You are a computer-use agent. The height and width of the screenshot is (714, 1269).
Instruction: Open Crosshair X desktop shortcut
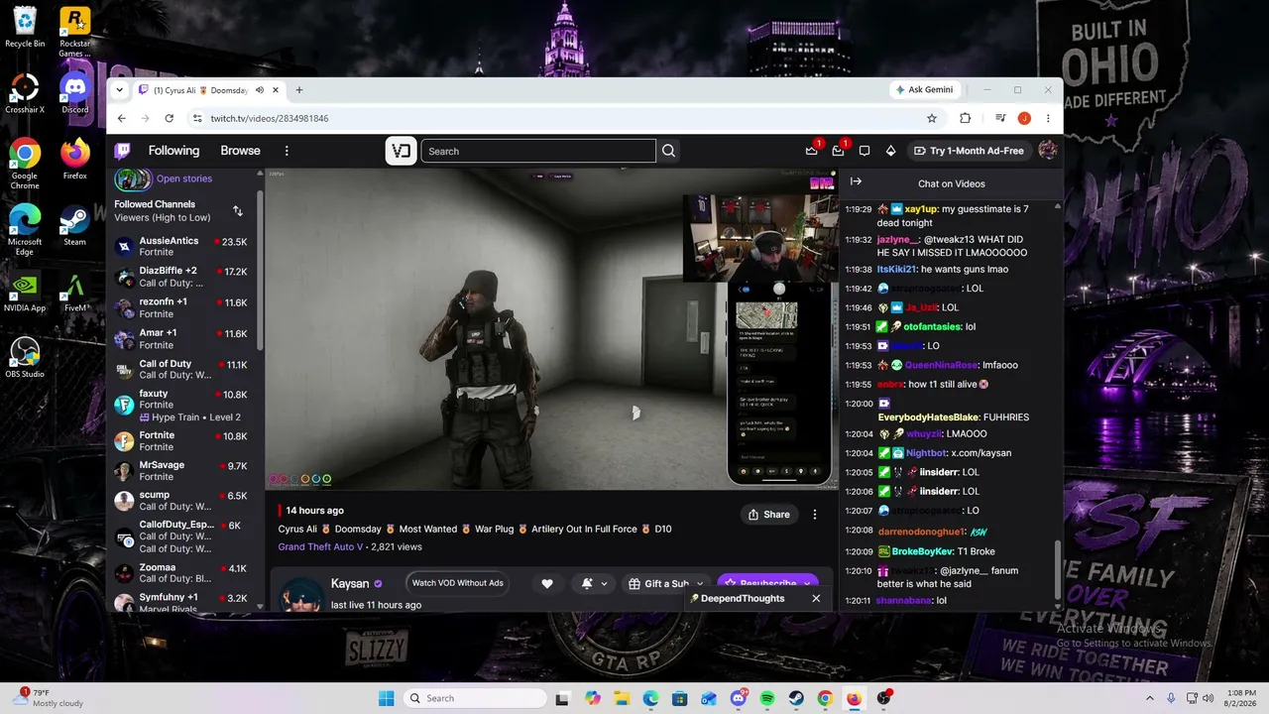[25, 94]
